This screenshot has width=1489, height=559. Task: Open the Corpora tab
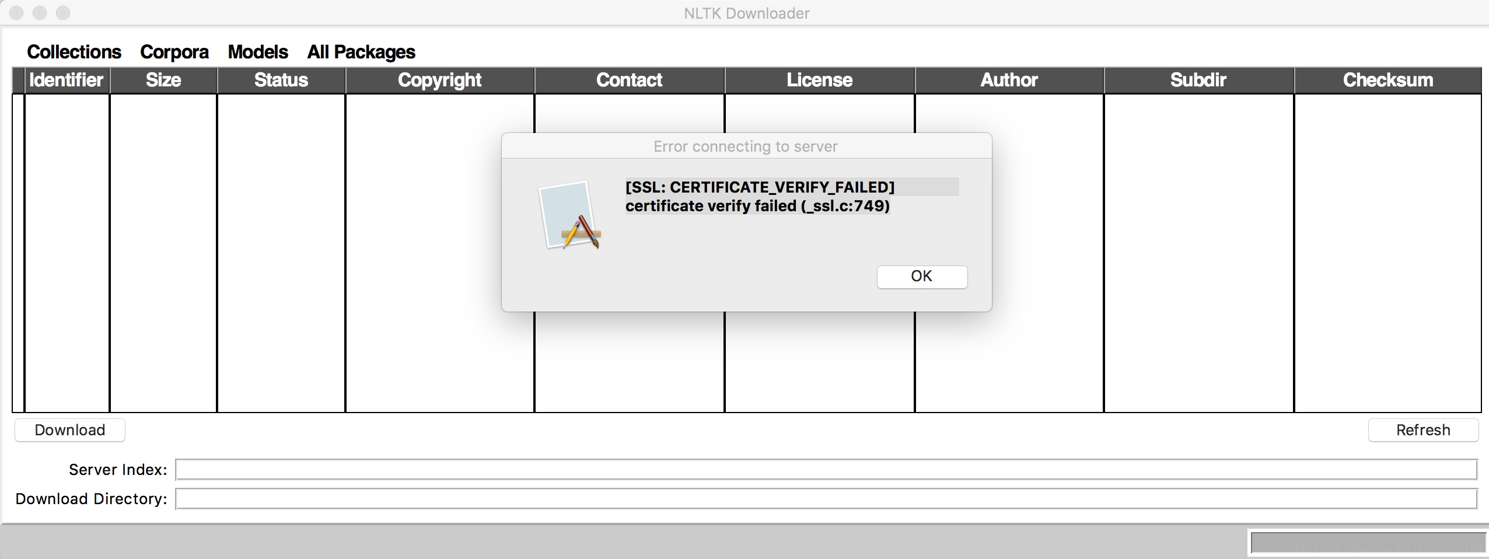(174, 52)
